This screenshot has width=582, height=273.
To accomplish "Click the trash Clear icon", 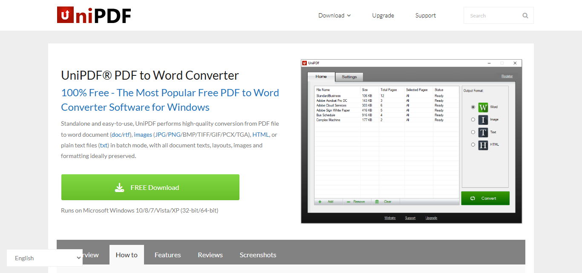I will (377, 202).
